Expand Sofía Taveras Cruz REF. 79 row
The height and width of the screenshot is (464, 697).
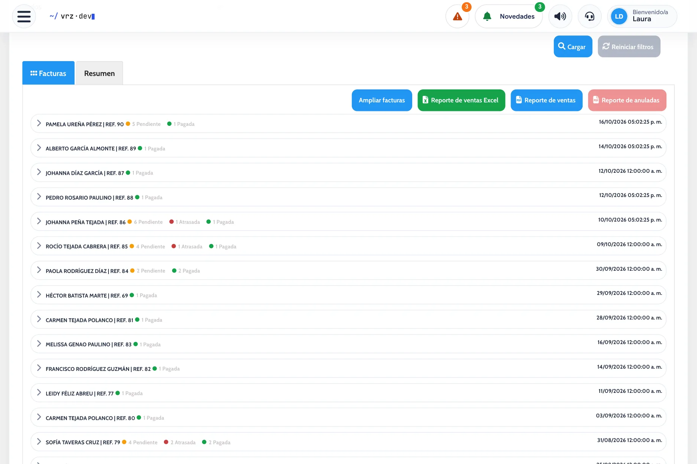[348, 442]
